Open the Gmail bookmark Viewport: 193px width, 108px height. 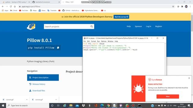[x=14, y=10]
